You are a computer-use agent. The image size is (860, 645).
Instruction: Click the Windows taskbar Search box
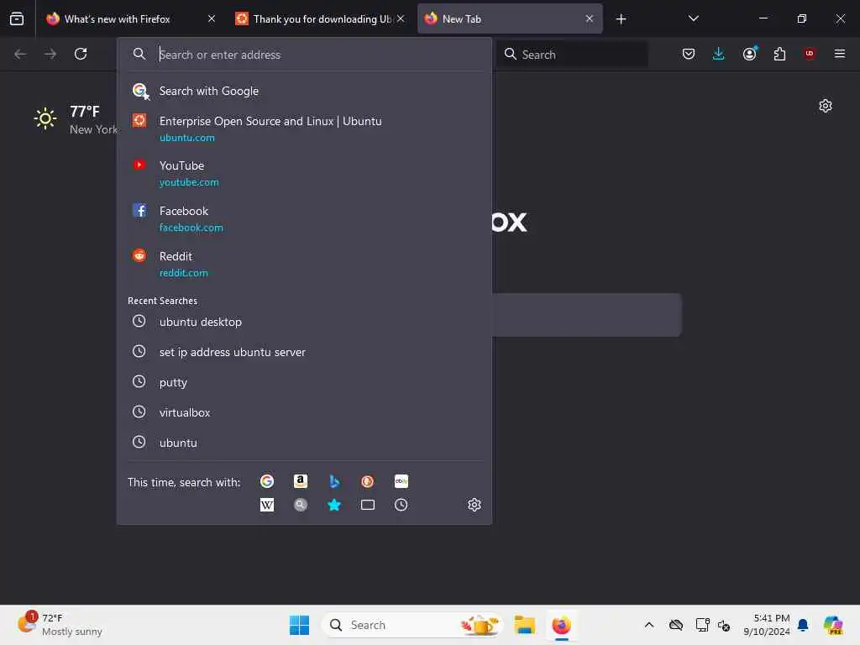(x=412, y=625)
